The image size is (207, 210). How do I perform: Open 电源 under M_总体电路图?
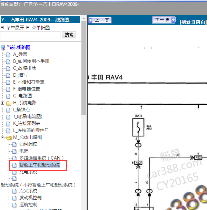click(x=24, y=151)
